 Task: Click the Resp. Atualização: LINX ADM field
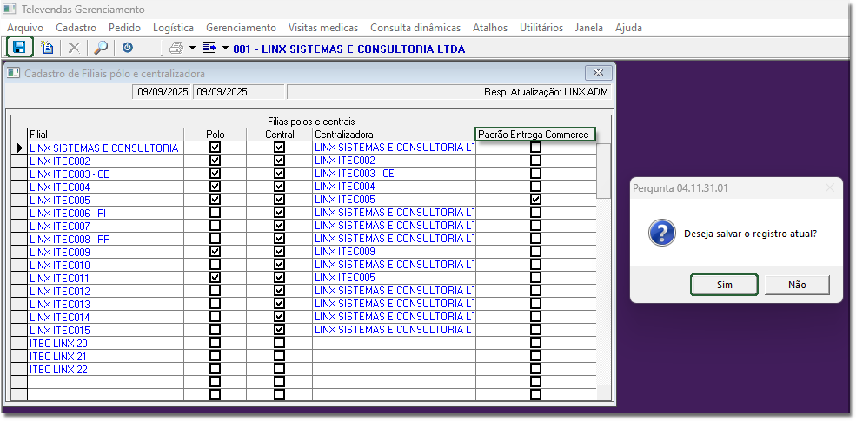pos(448,92)
